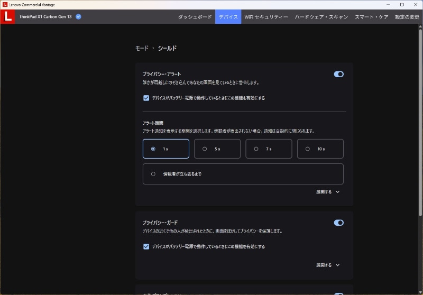Open the 設定の変更 tab
423x295 pixels.
click(407, 17)
